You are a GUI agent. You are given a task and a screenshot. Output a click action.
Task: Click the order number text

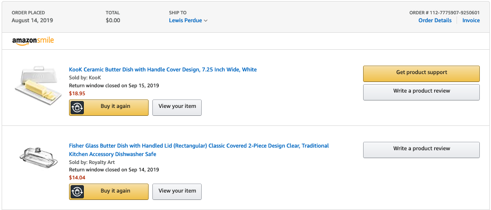coord(445,13)
